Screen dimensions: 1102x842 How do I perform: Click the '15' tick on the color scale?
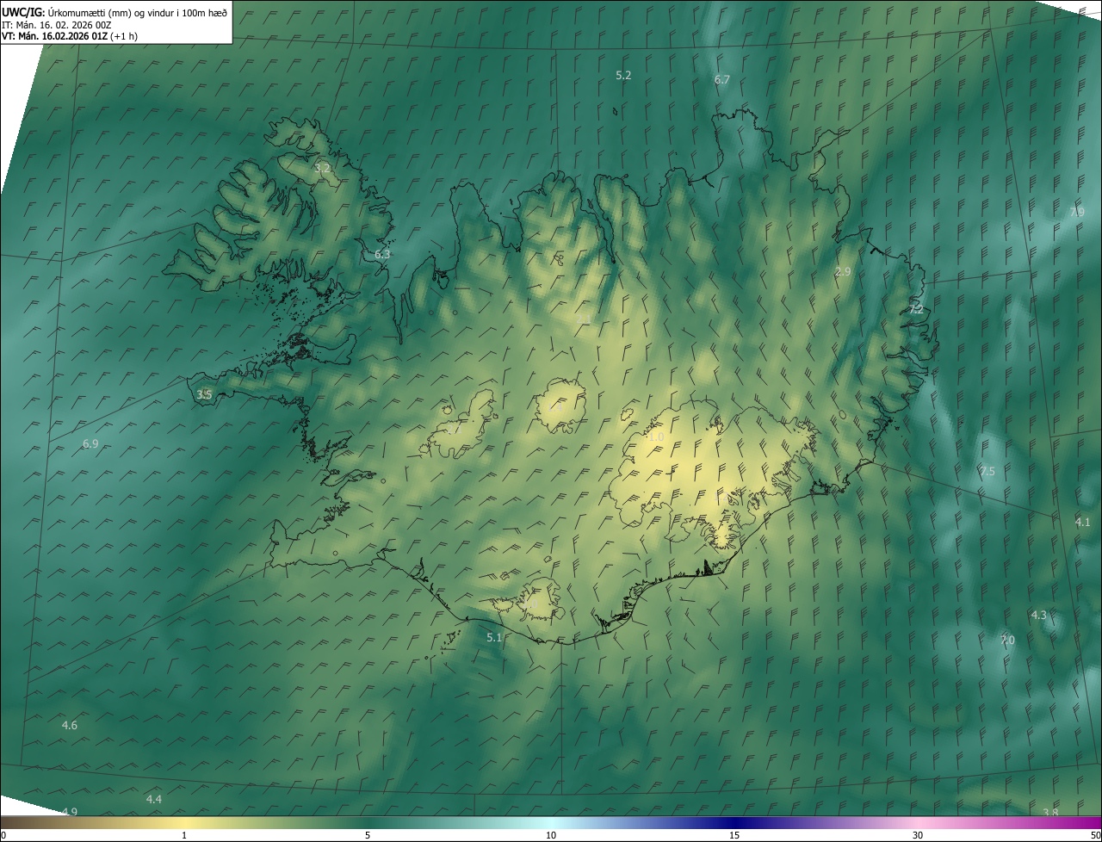734,836
